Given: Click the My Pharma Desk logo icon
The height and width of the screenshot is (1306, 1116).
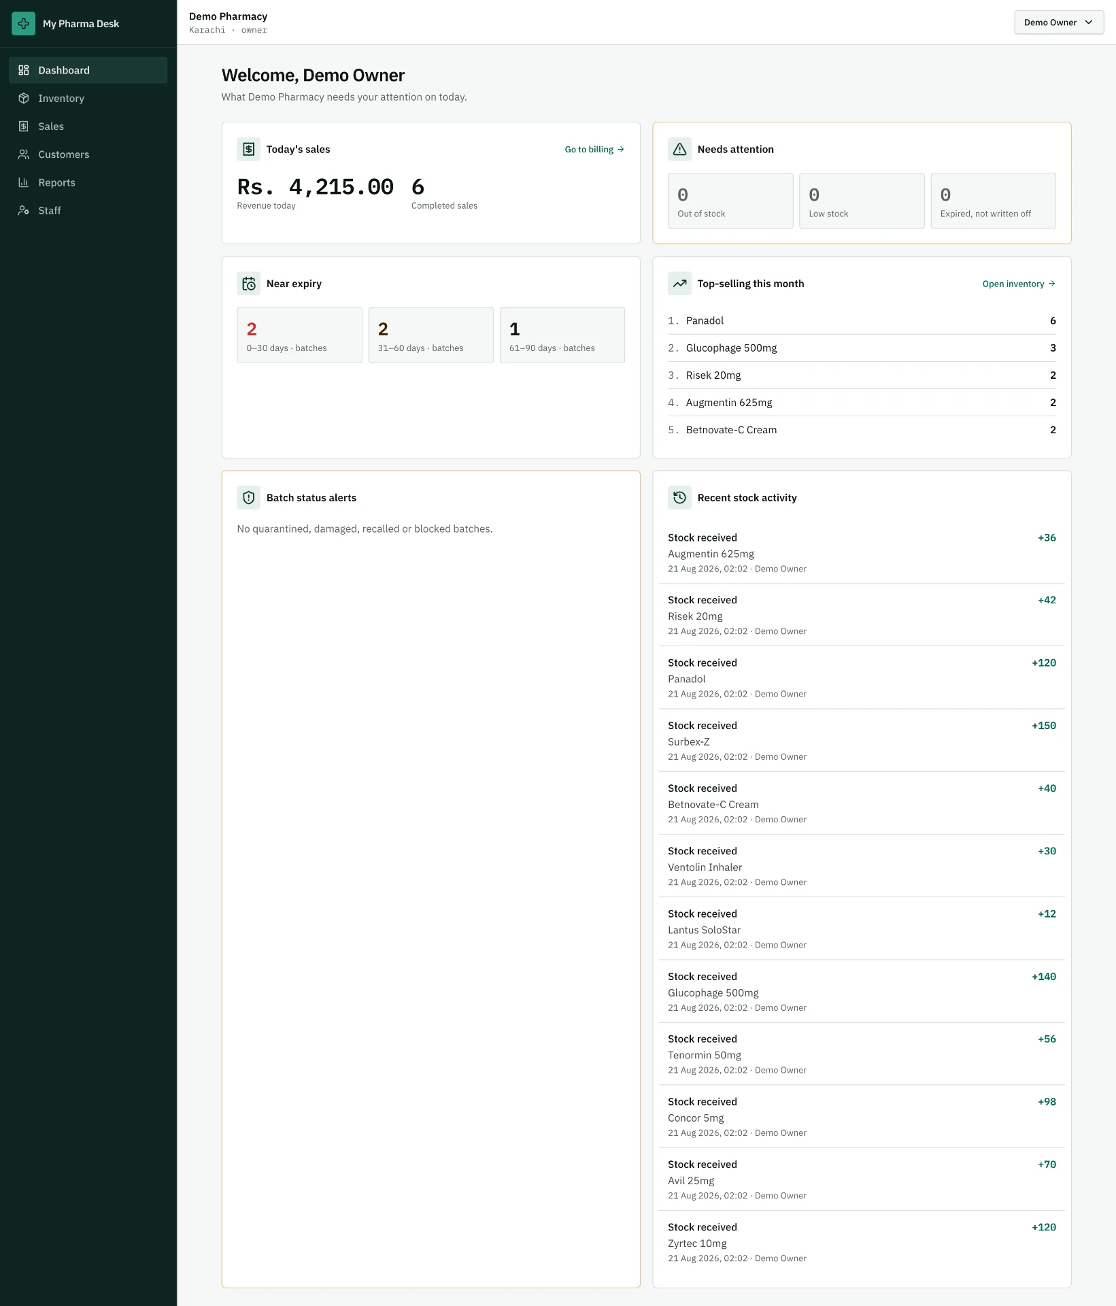Looking at the screenshot, I should (23, 24).
